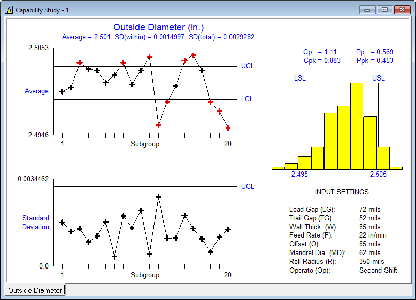The width and height of the screenshot is (416, 300).
Task: Click the INPUT SETTINGS heading
Action: point(342,192)
